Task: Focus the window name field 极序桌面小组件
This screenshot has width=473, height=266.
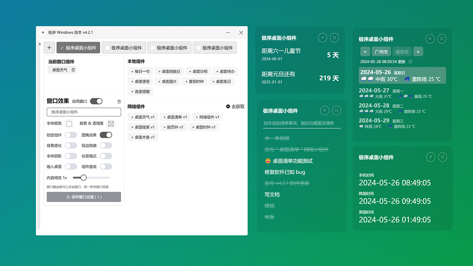Action: pos(84,112)
